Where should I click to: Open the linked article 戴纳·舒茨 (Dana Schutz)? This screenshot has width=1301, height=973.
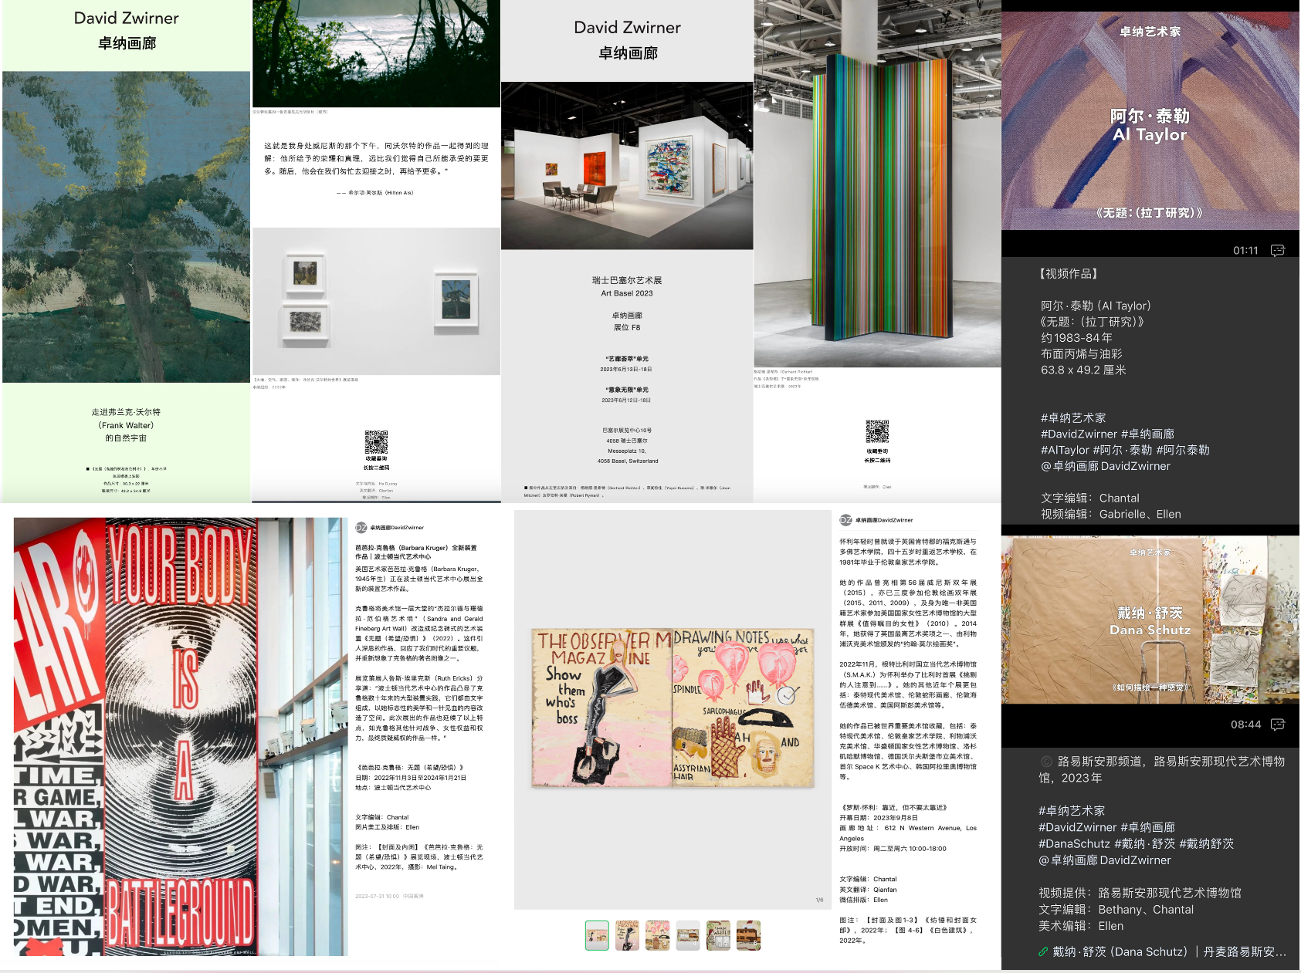tap(1170, 952)
